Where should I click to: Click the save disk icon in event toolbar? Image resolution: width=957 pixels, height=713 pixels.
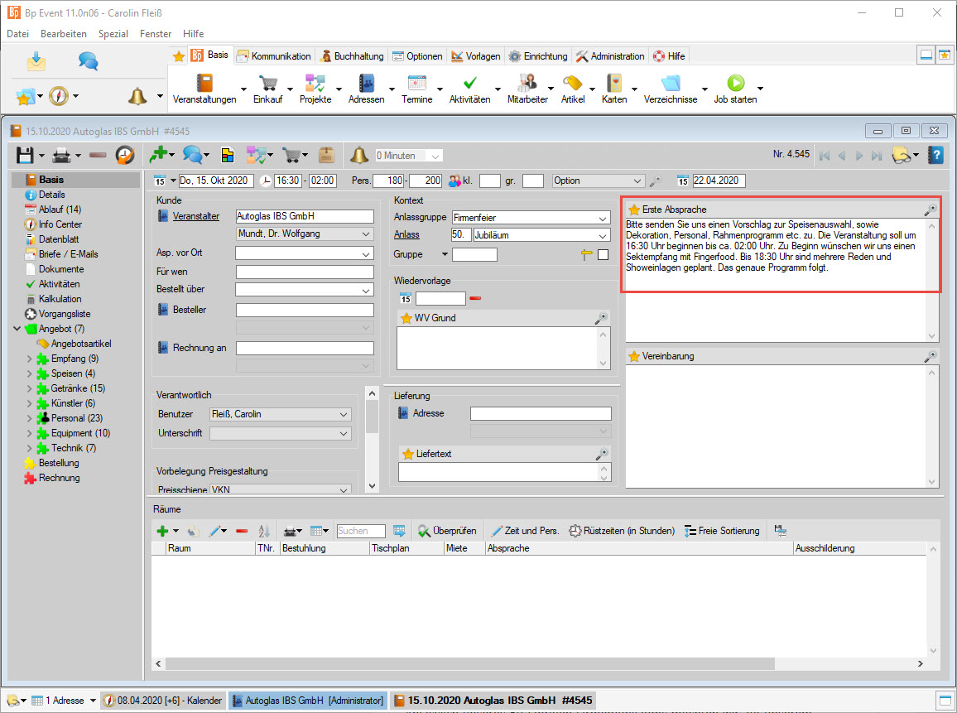point(26,155)
